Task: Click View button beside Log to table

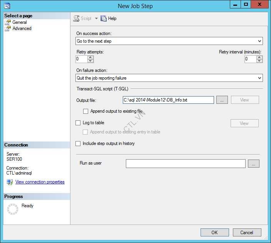Action: pyautogui.click(x=244, y=123)
